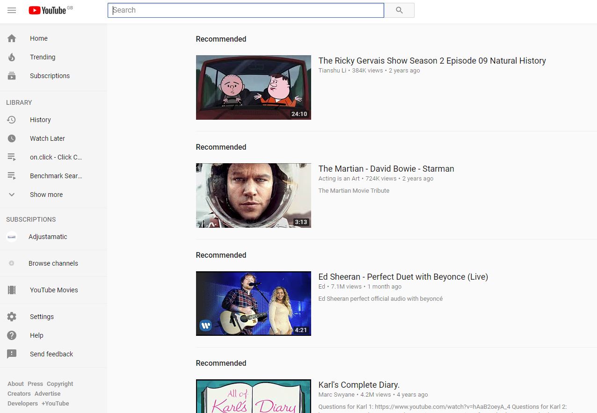Open the Adjustamatic subscription channel
Viewport: 597px width, 413px height.
click(53, 237)
